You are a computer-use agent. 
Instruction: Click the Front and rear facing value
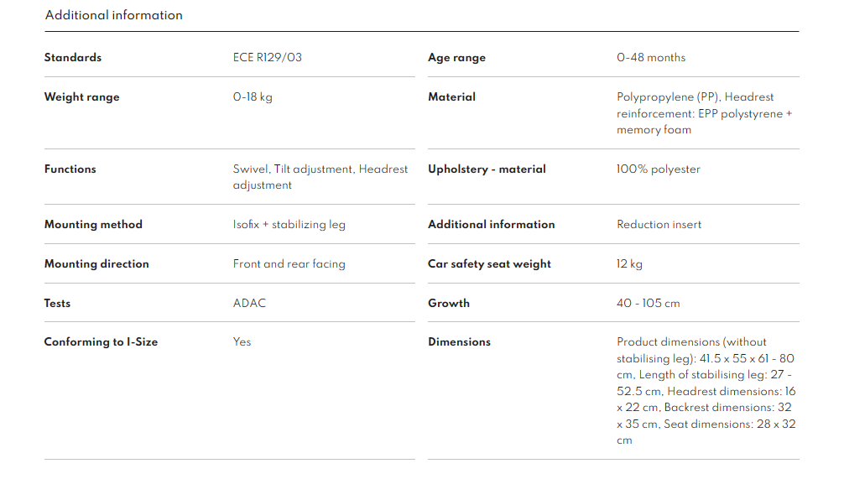pos(289,264)
